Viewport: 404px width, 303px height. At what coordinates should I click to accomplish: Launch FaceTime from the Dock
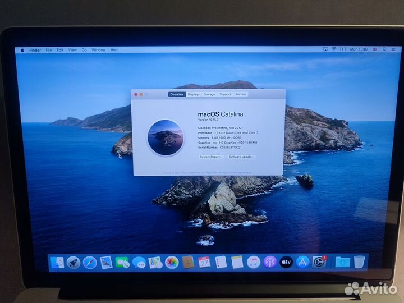[122, 263]
